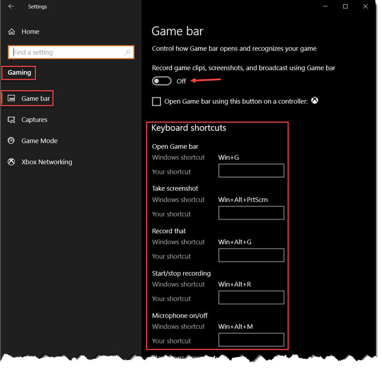Click the back arrow in Settings
Viewport: 382px width, 369px height.
tap(11, 6)
